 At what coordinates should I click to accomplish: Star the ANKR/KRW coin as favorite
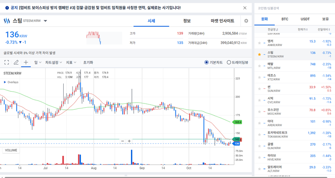(x=260, y=43)
